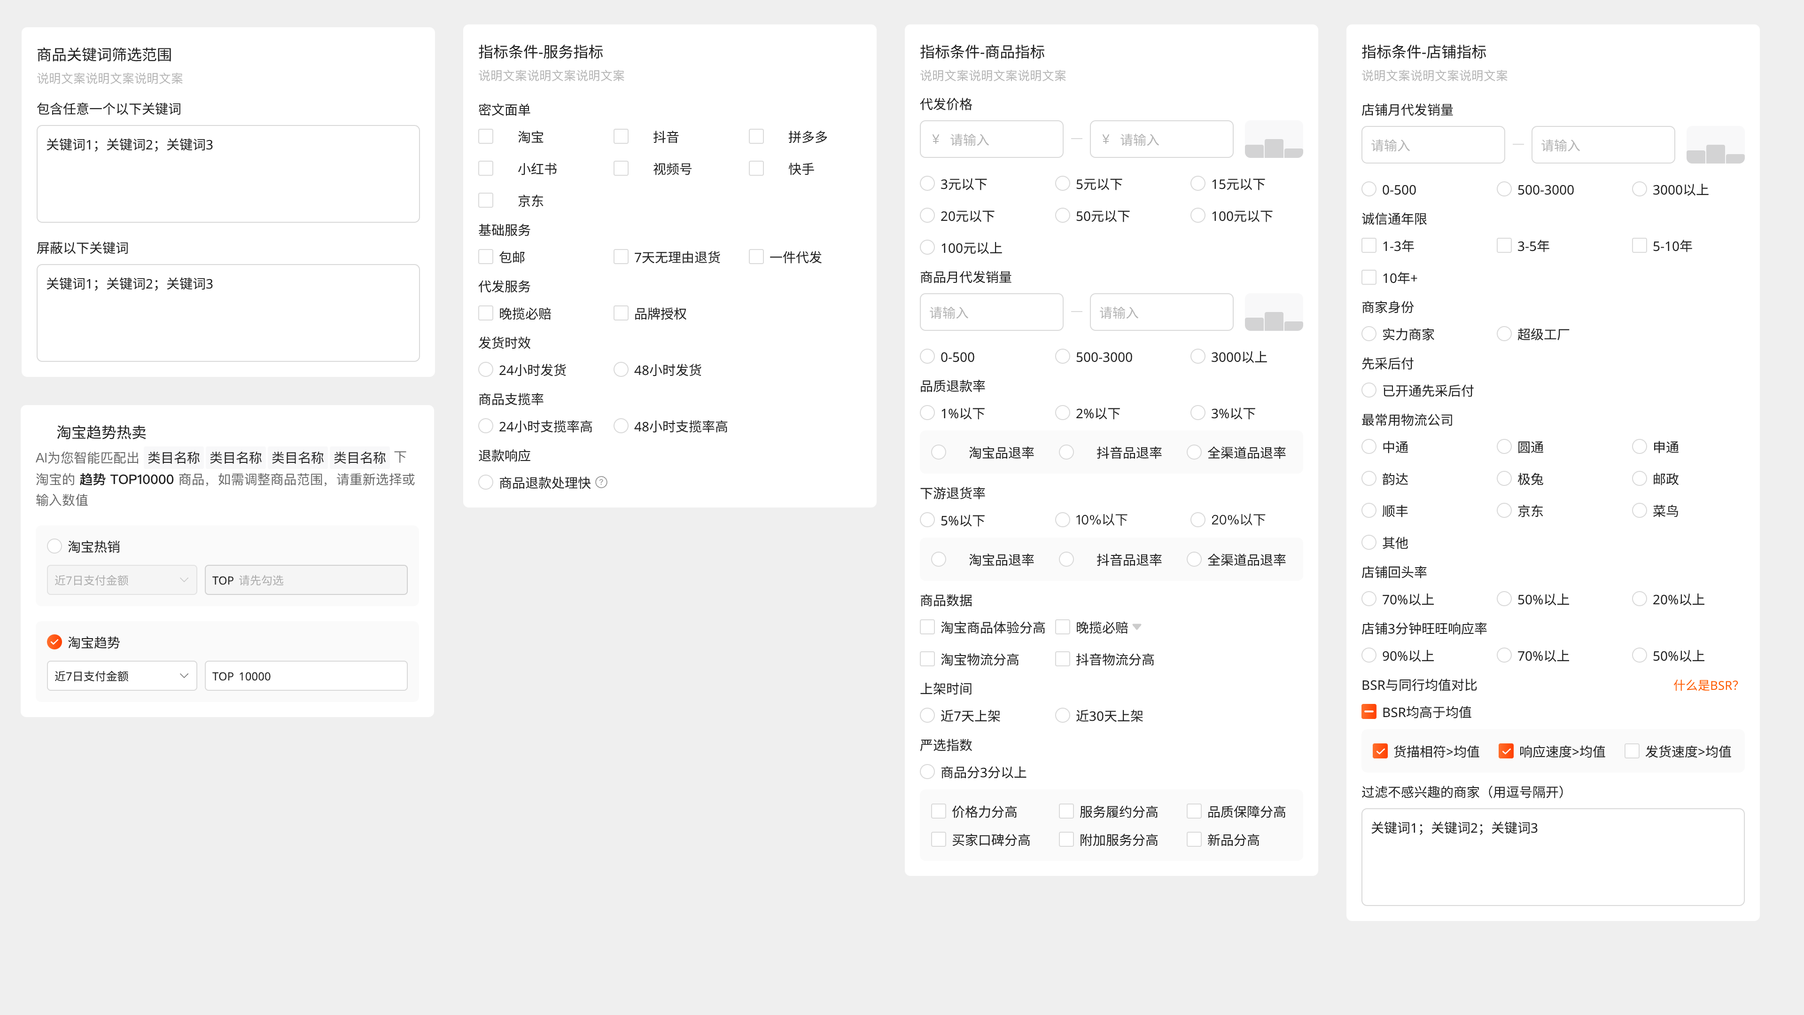Open the histogram icon next to 代发价格 inputs

[1273, 140]
